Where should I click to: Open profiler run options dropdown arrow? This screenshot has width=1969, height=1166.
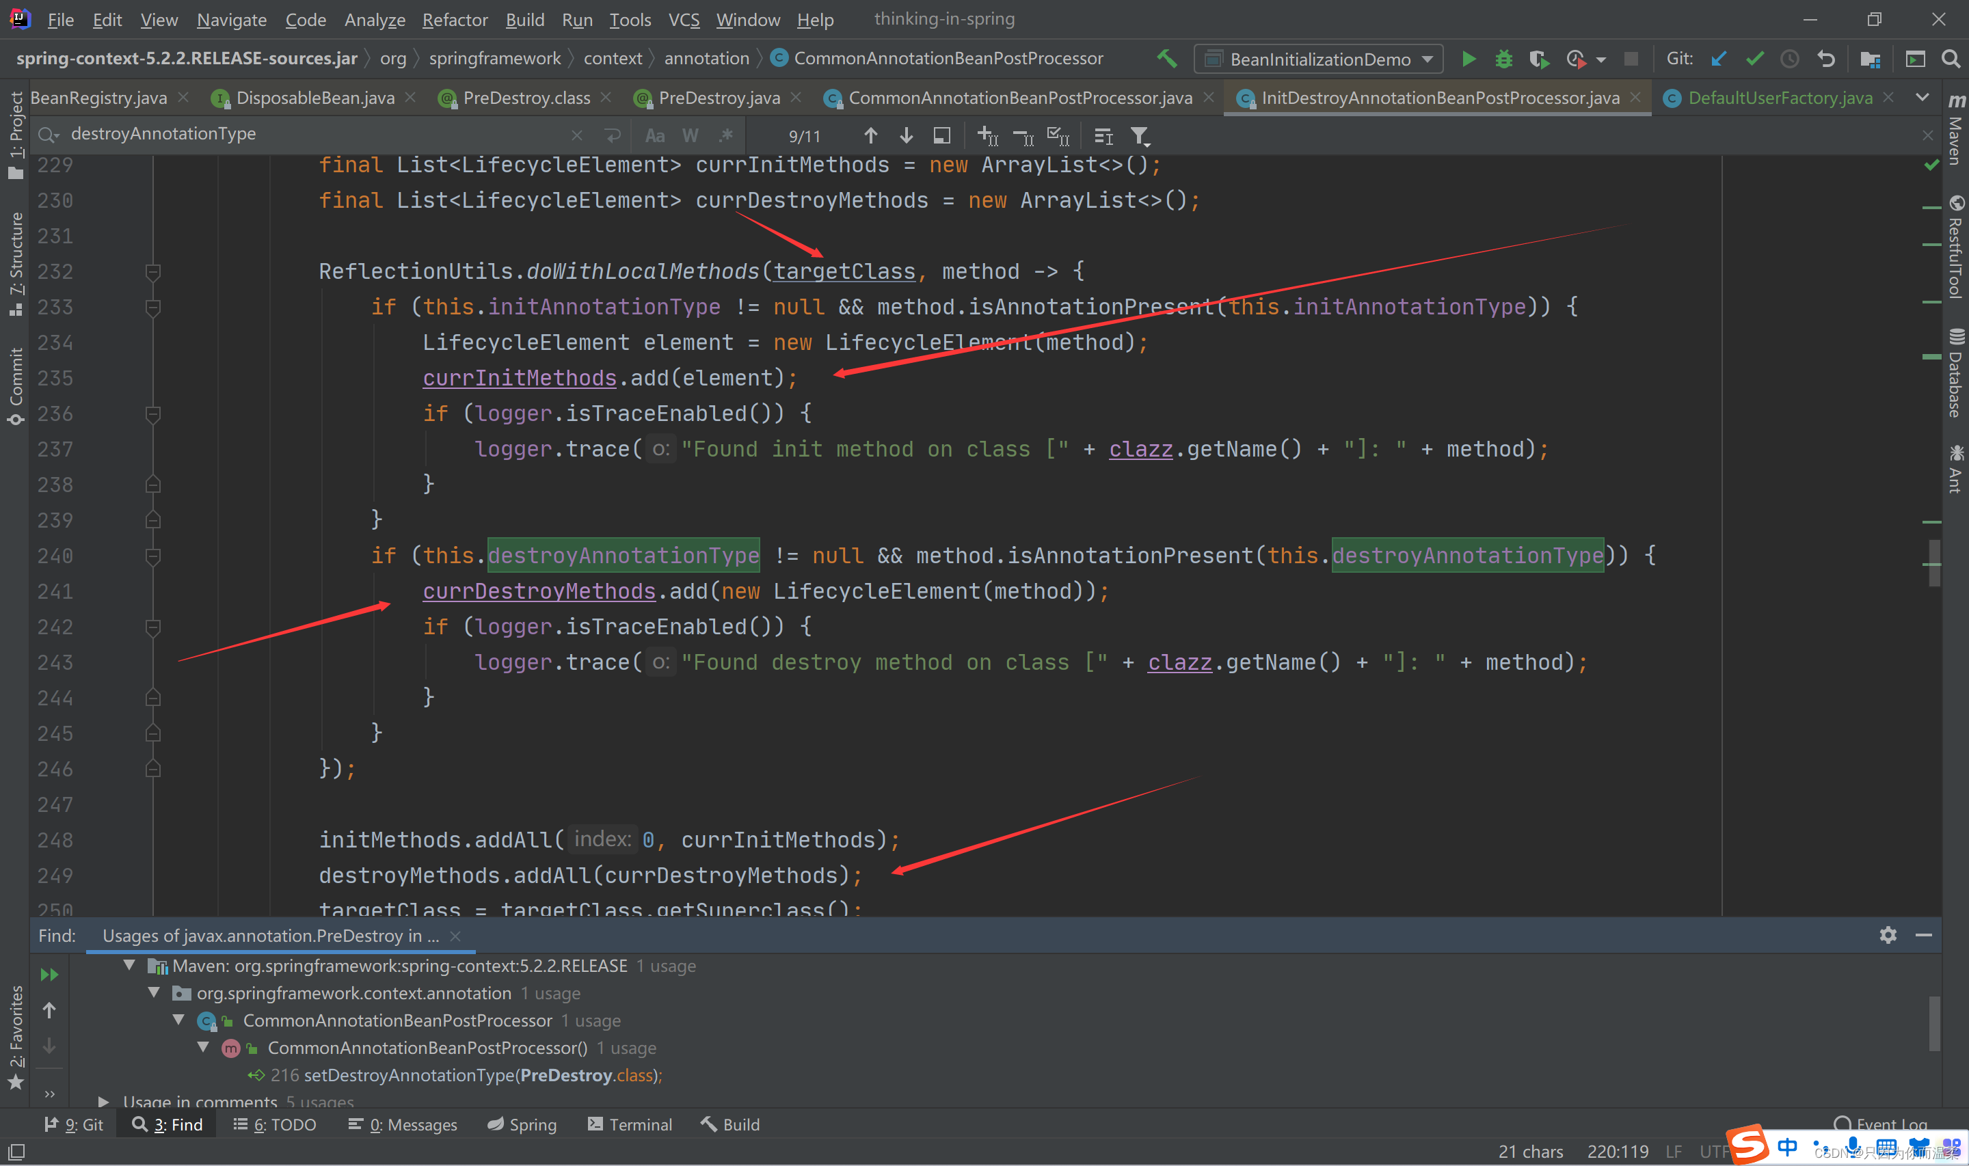pos(1601,59)
